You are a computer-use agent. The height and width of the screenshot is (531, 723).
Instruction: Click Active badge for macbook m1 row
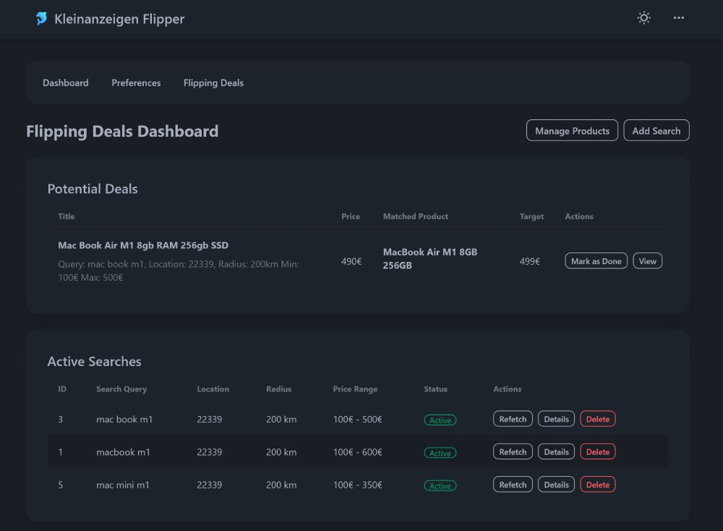440,453
